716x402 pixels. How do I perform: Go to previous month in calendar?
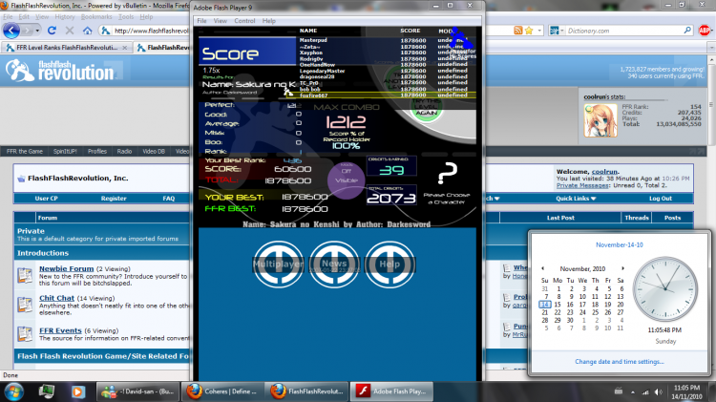point(543,268)
